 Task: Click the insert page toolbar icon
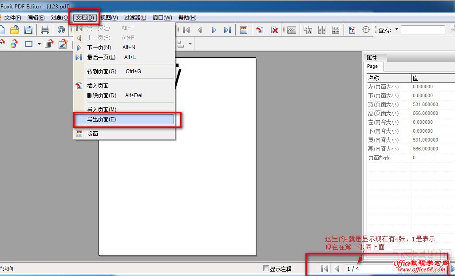click(260, 30)
